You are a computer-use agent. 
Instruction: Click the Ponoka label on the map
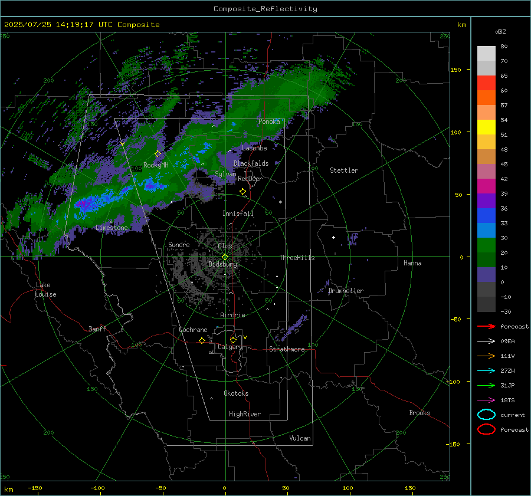[x=269, y=121]
